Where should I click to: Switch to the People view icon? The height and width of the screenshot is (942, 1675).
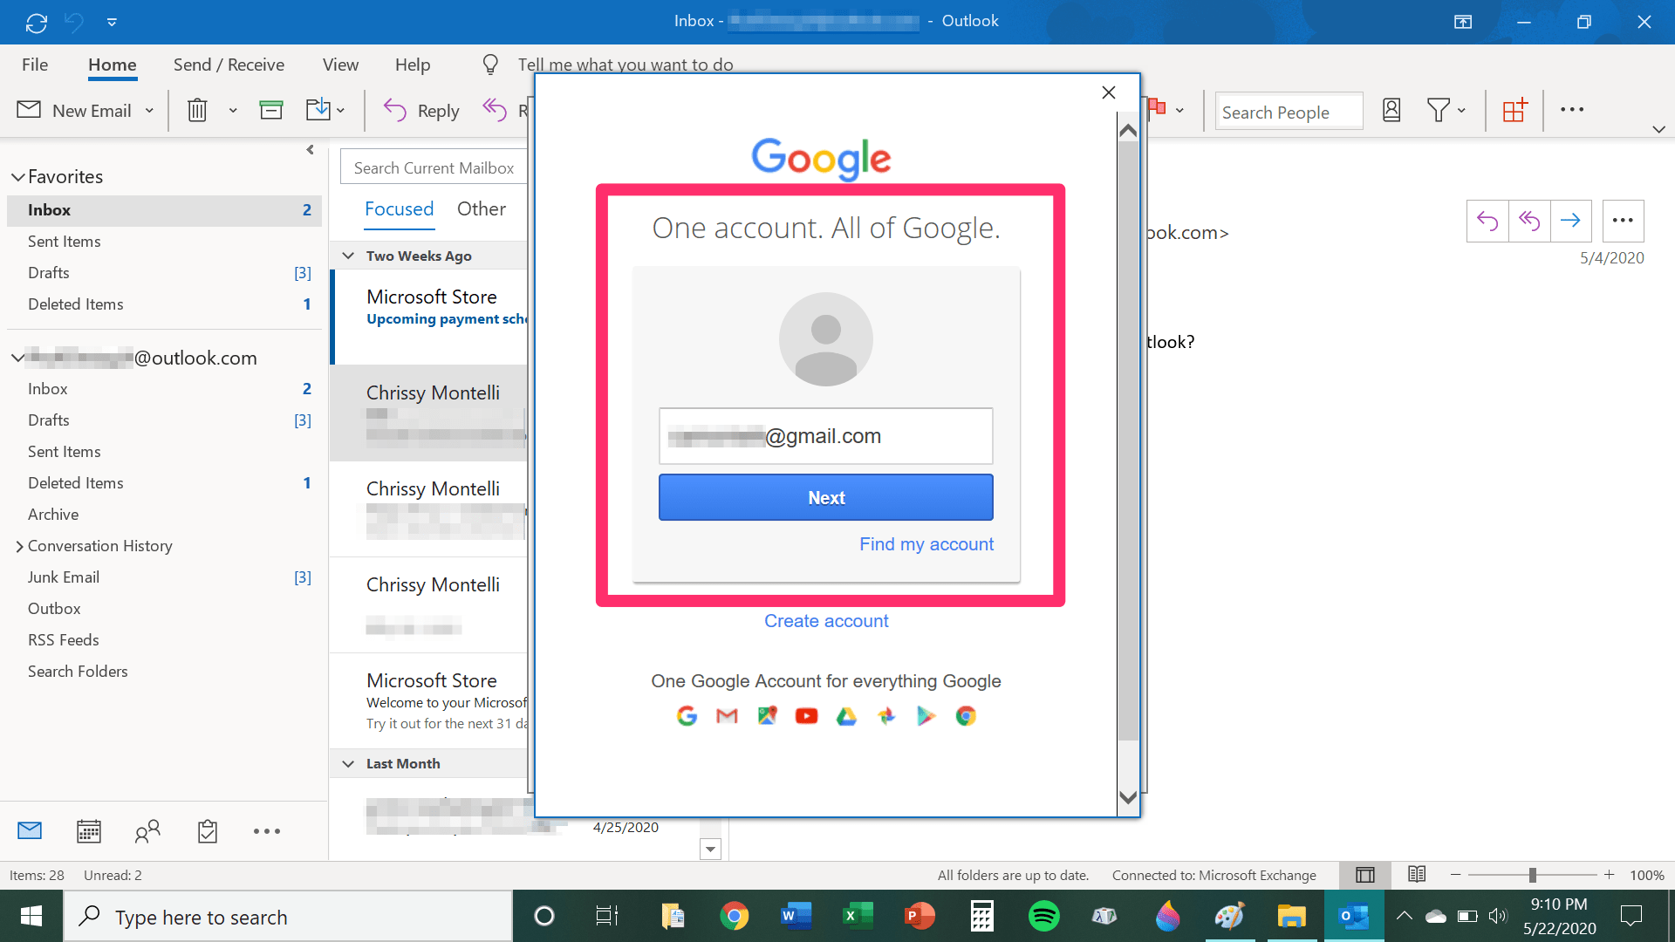click(147, 831)
